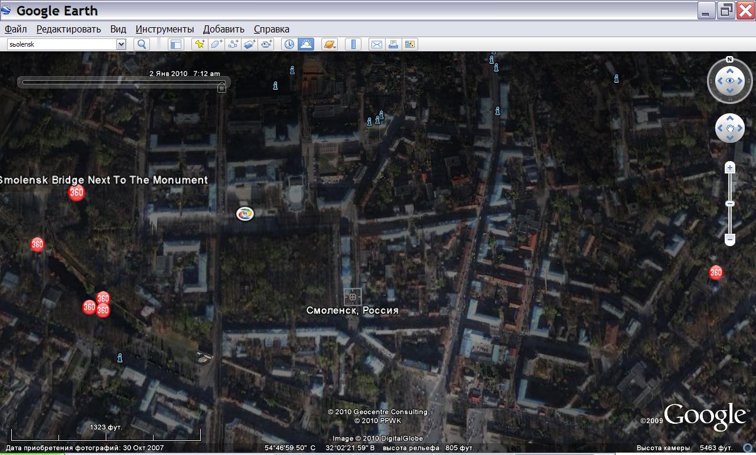Image resolution: width=756 pixels, height=455 pixels.
Task: Click View in Google Maps icon
Action: (x=410, y=44)
